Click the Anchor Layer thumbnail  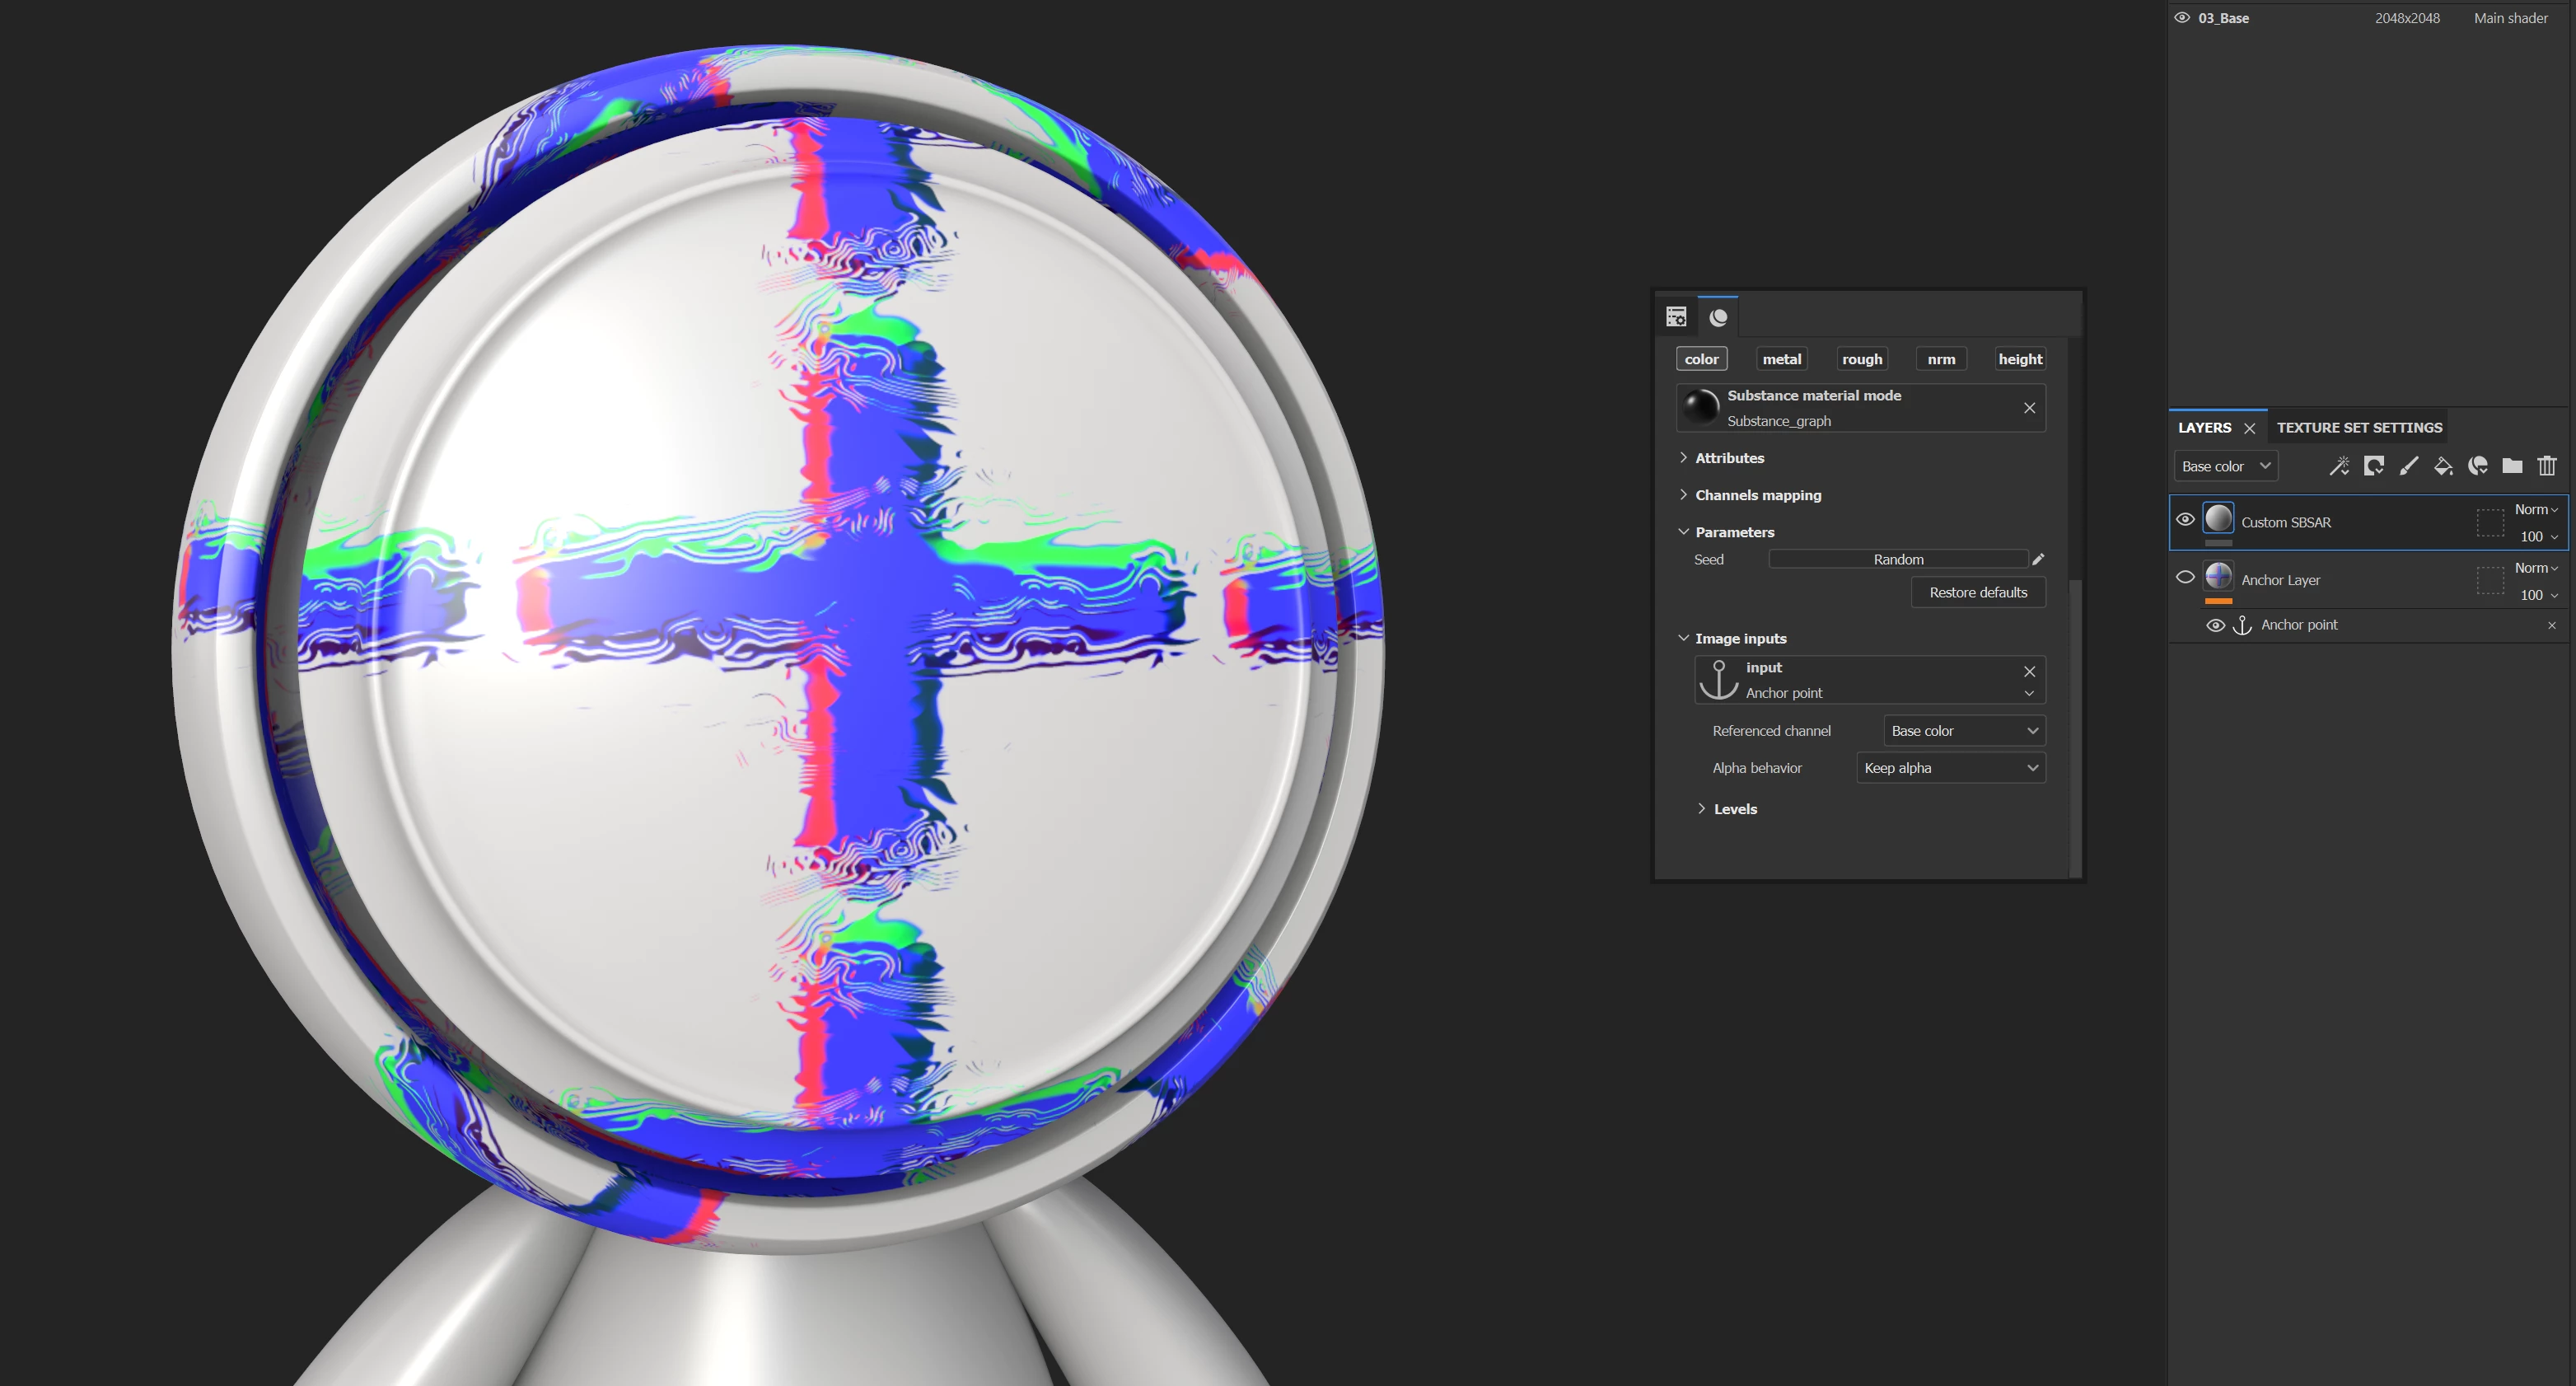(2218, 576)
